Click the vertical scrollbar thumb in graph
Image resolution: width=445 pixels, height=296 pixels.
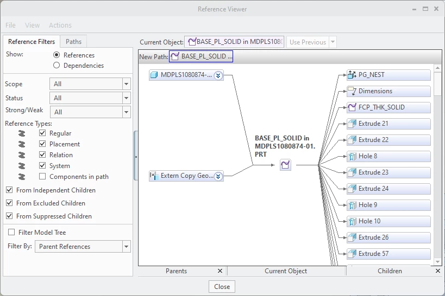tap(437, 83)
